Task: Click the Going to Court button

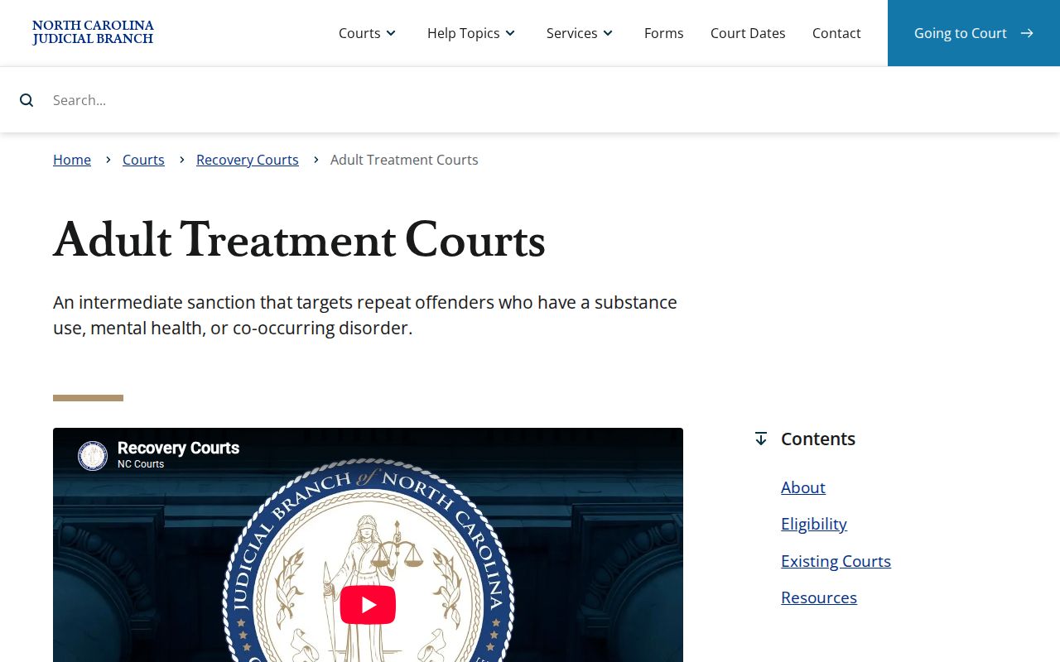Action: tap(974, 33)
